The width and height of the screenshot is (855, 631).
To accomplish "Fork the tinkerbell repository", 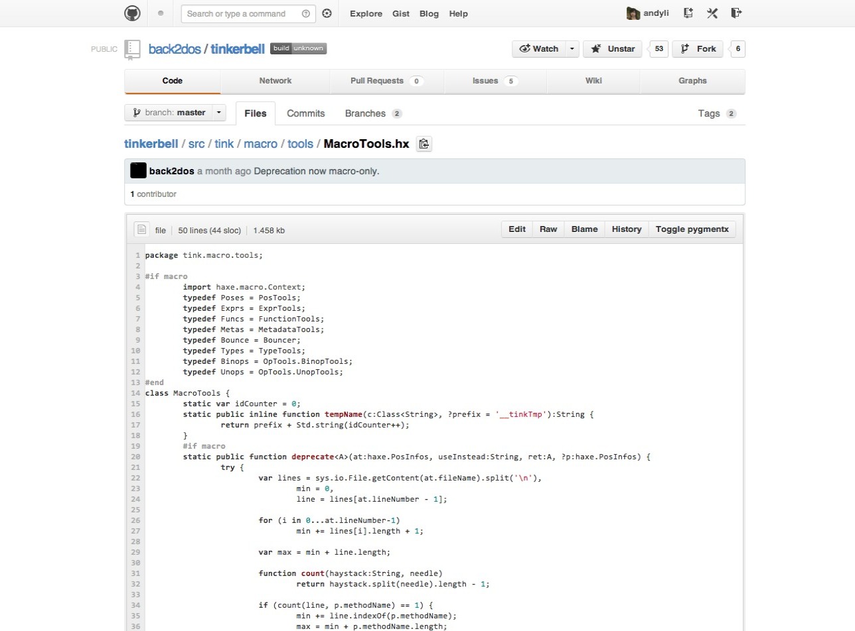I will coord(698,48).
